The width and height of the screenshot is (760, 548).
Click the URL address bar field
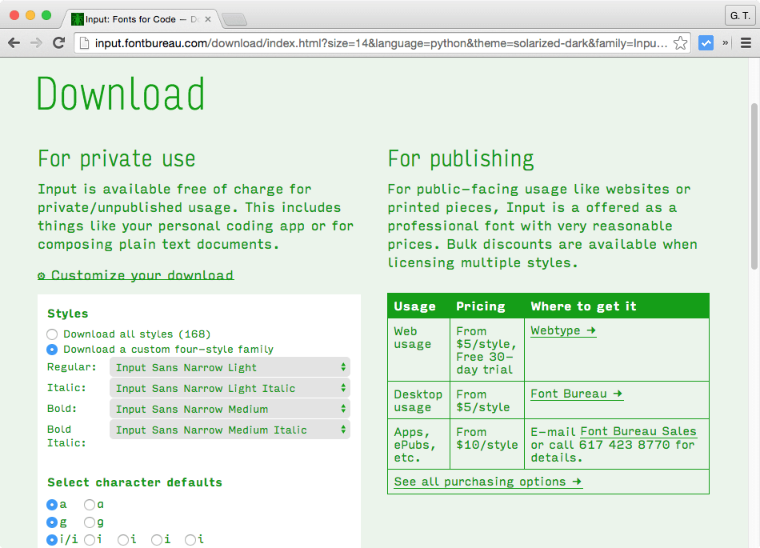coord(380,43)
